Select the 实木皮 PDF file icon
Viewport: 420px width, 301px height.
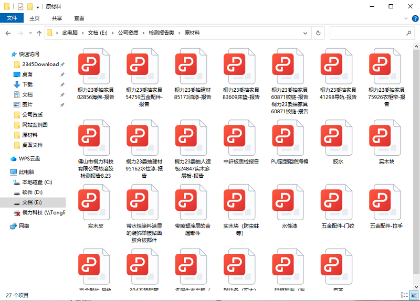(x=96, y=201)
